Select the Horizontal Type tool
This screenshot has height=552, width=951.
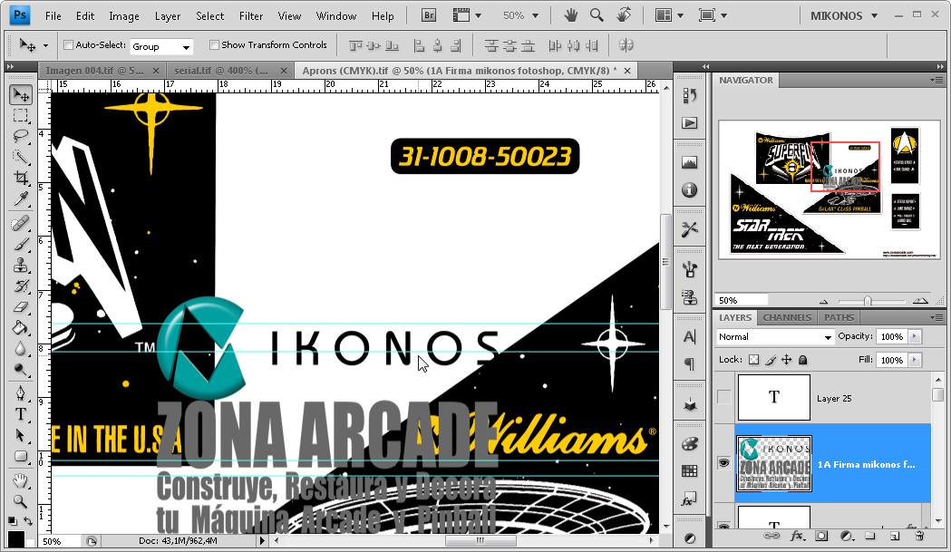pos(20,414)
